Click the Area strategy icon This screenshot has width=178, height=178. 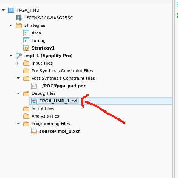26,33
